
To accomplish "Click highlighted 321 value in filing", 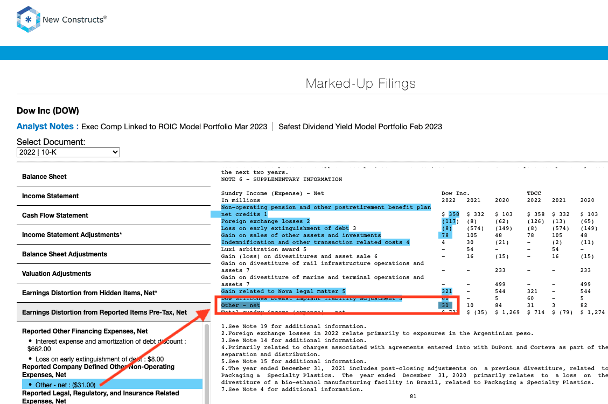I will coord(446,291).
